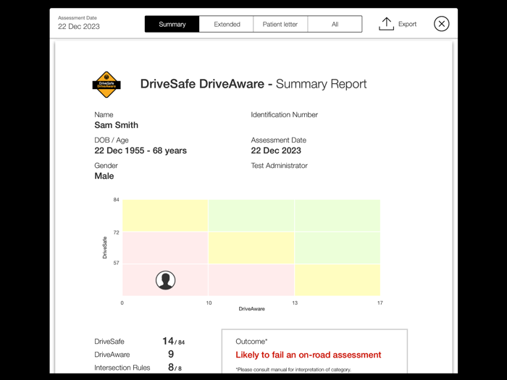Click the Outcome* heading

251,342
